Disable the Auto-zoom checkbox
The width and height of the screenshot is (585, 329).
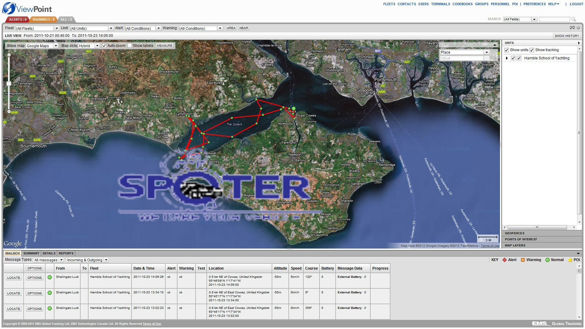coord(104,46)
